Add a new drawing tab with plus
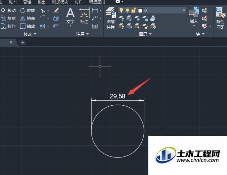Image resolution: width=227 pixels, height=175 pixels. pos(23,43)
